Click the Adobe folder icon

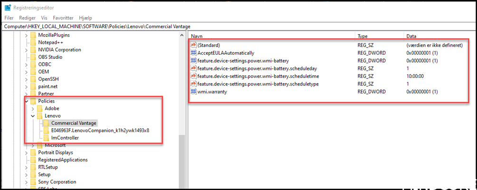click(39, 108)
